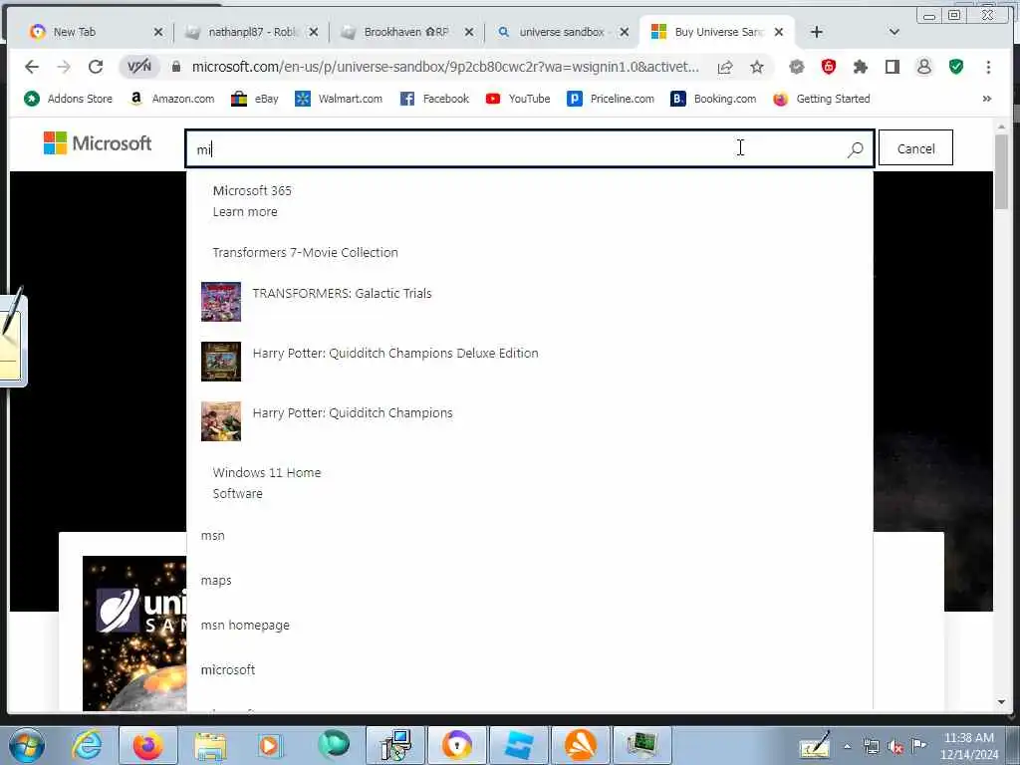
Task: Select the Buy Universe Sandbox tab
Action: pyautogui.click(x=717, y=32)
